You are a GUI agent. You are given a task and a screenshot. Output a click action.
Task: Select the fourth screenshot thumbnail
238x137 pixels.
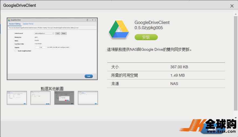click(88, 98)
